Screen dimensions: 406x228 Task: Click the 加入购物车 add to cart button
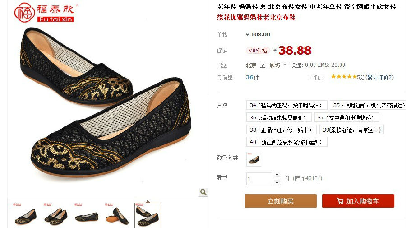coord(358,201)
